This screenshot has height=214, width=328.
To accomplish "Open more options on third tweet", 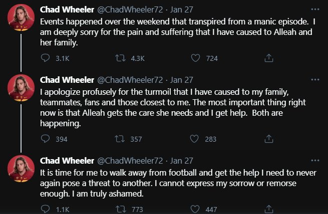I will 314,161.
